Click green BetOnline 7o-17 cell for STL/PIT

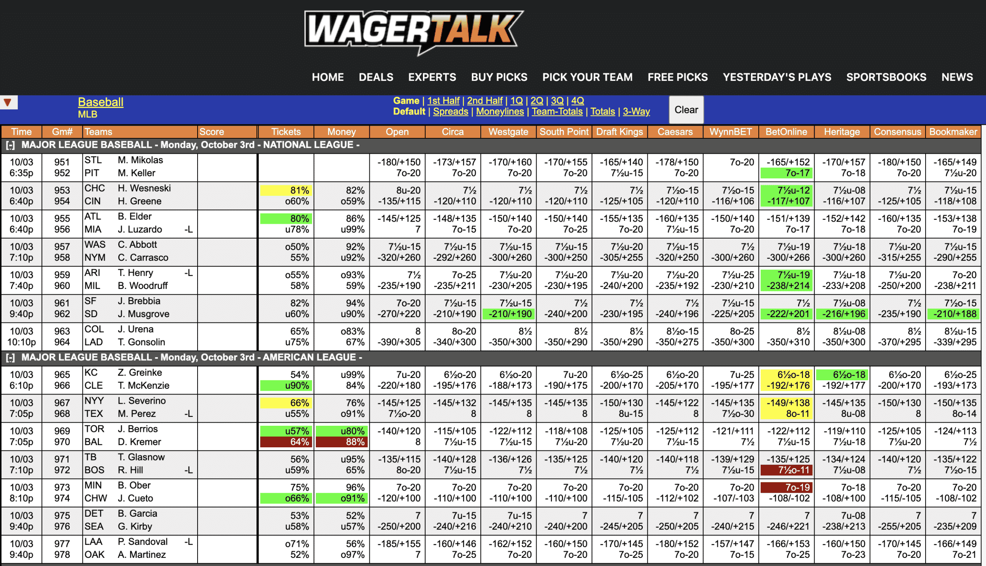[x=786, y=173]
